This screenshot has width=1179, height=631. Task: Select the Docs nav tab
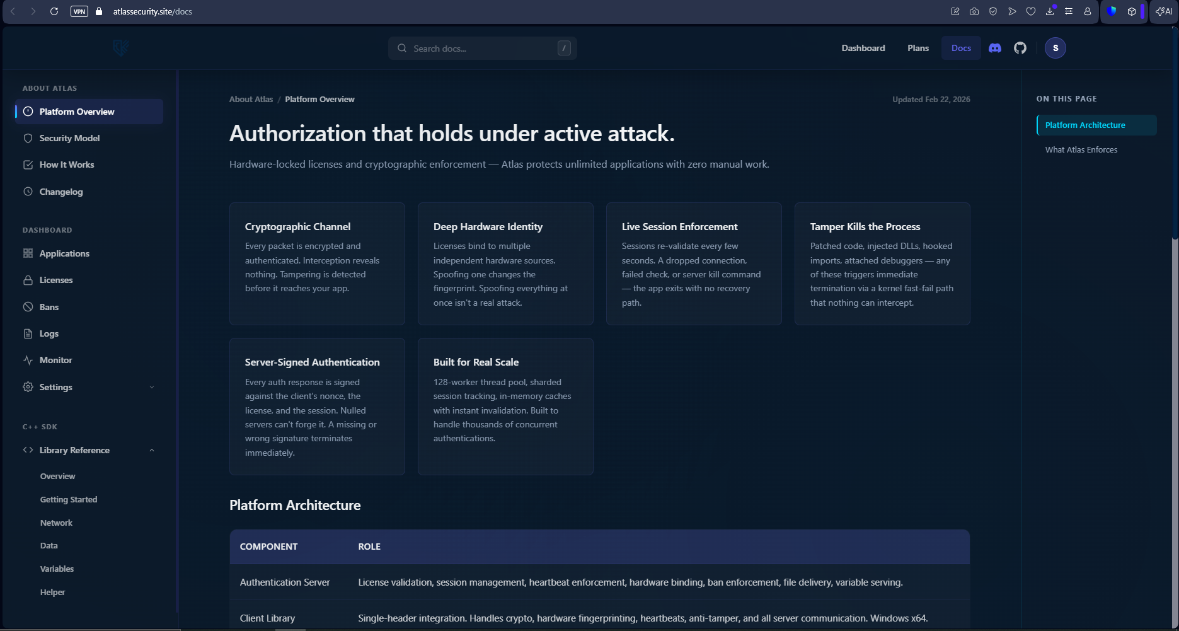[x=961, y=48]
